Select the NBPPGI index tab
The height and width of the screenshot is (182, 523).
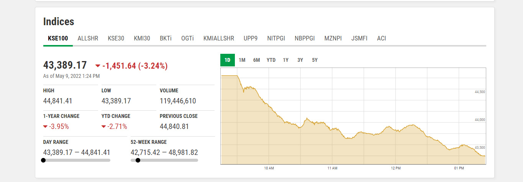[x=305, y=39]
